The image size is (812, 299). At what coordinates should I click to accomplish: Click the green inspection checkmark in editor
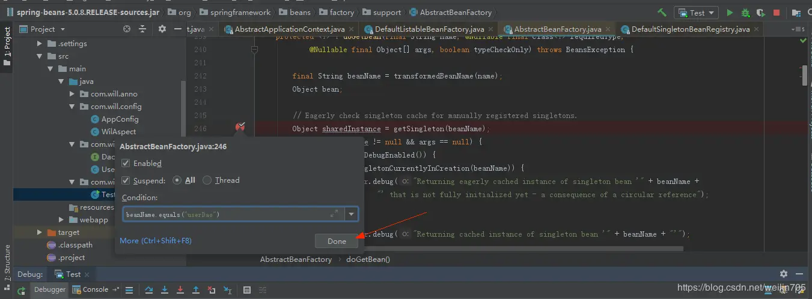click(x=804, y=40)
